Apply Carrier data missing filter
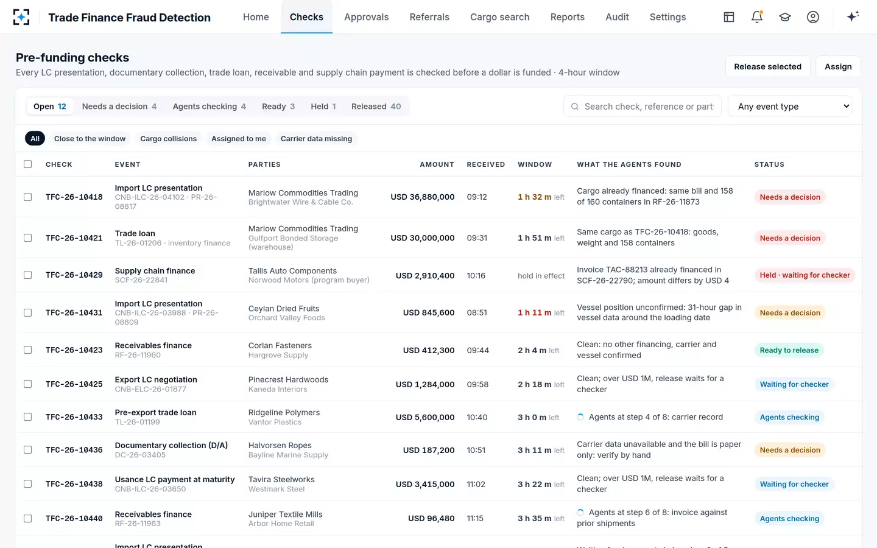The image size is (877, 548). [316, 139]
